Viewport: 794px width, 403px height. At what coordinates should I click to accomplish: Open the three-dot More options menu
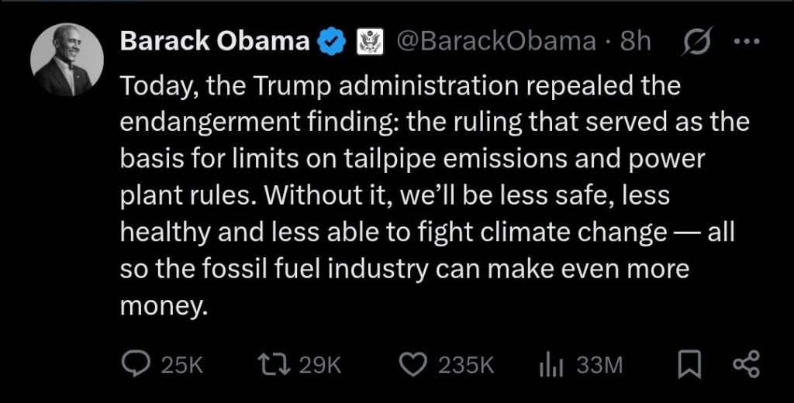click(x=746, y=42)
